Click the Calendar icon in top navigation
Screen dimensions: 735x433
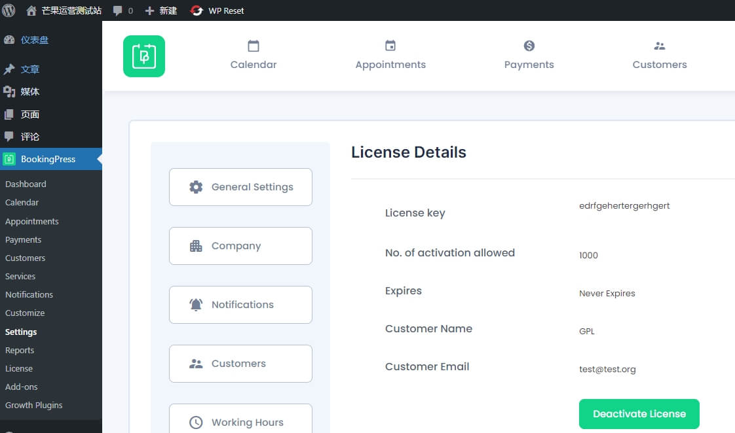[254, 46]
